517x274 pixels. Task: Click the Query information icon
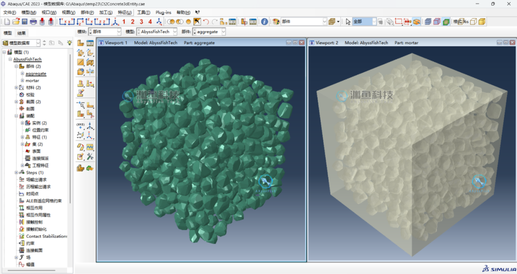(x=264, y=22)
